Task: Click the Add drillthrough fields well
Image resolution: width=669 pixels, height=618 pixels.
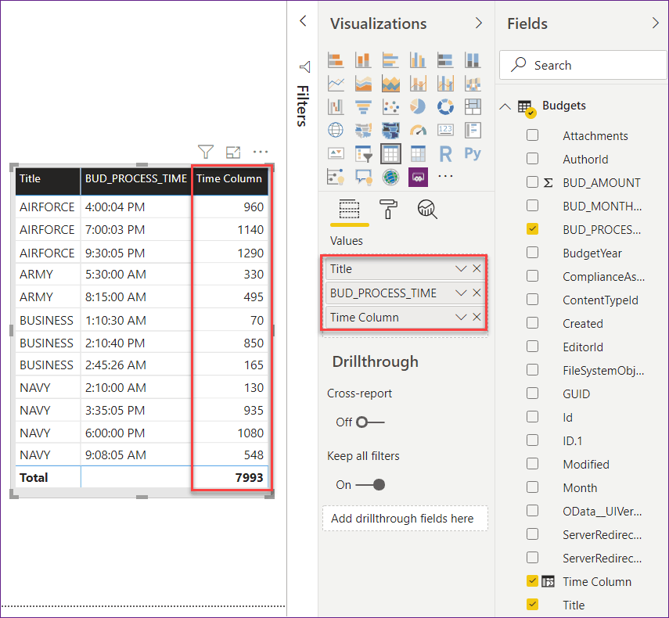Action: [x=405, y=519]
